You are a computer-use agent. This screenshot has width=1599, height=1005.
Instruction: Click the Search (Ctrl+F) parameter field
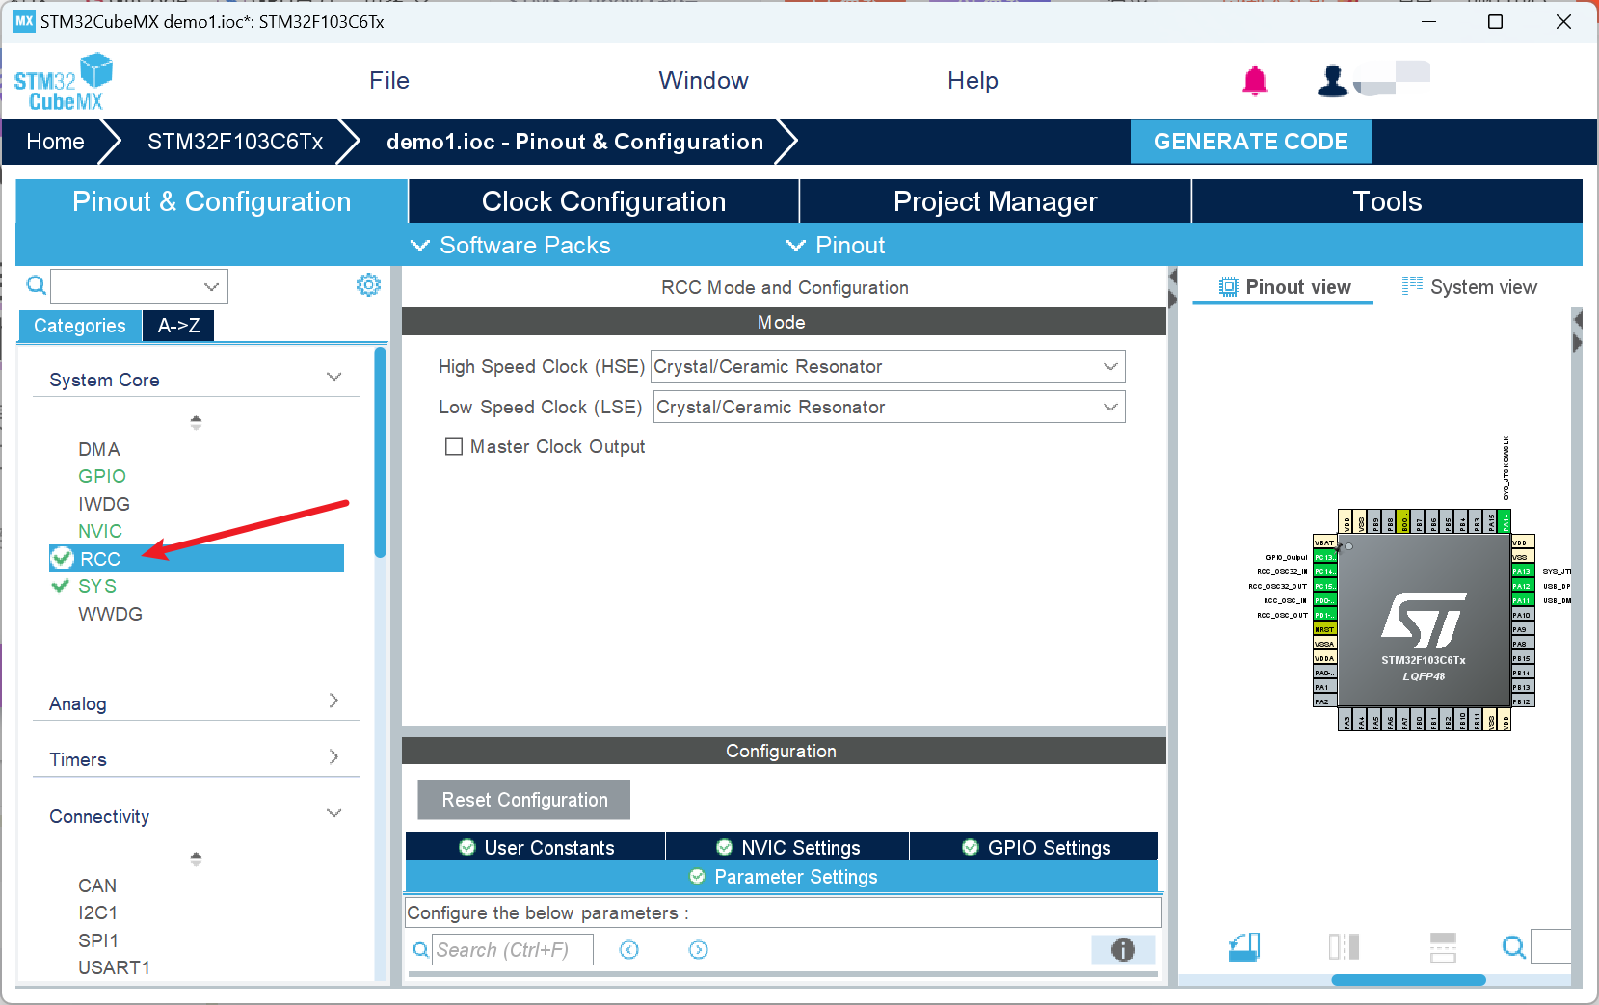512,950
